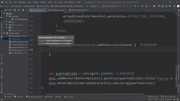180x101 pixels.
Task: Click the editor vertical scrollbar thumb
Action: pyautogui.click(x=176, y=77)
